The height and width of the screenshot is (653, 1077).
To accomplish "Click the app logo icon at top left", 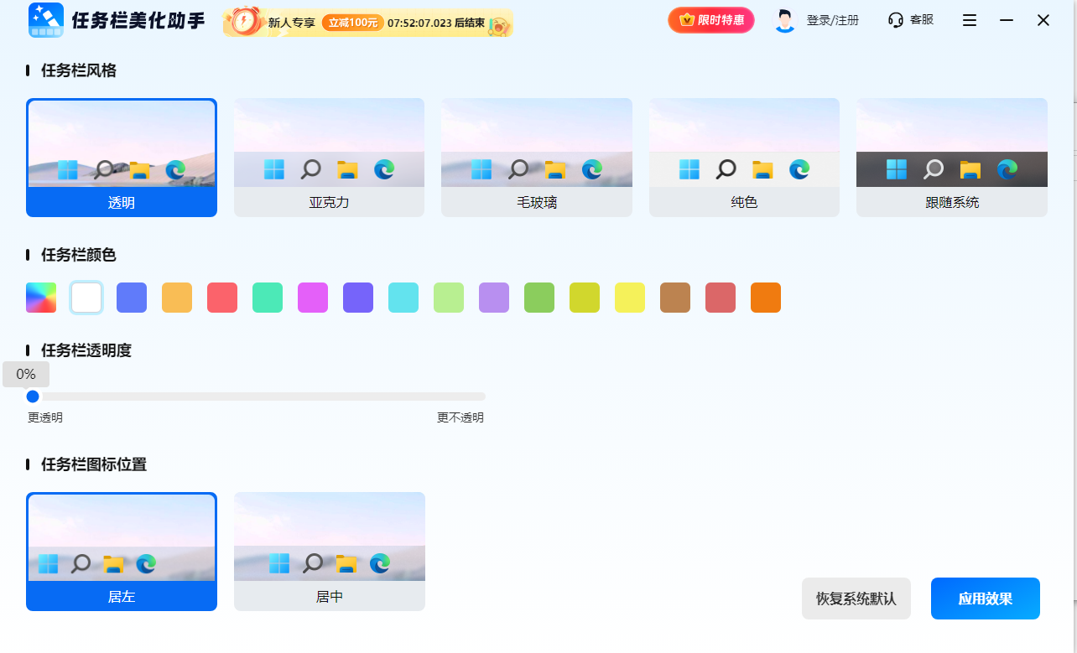I will click(x=46, y=19).
